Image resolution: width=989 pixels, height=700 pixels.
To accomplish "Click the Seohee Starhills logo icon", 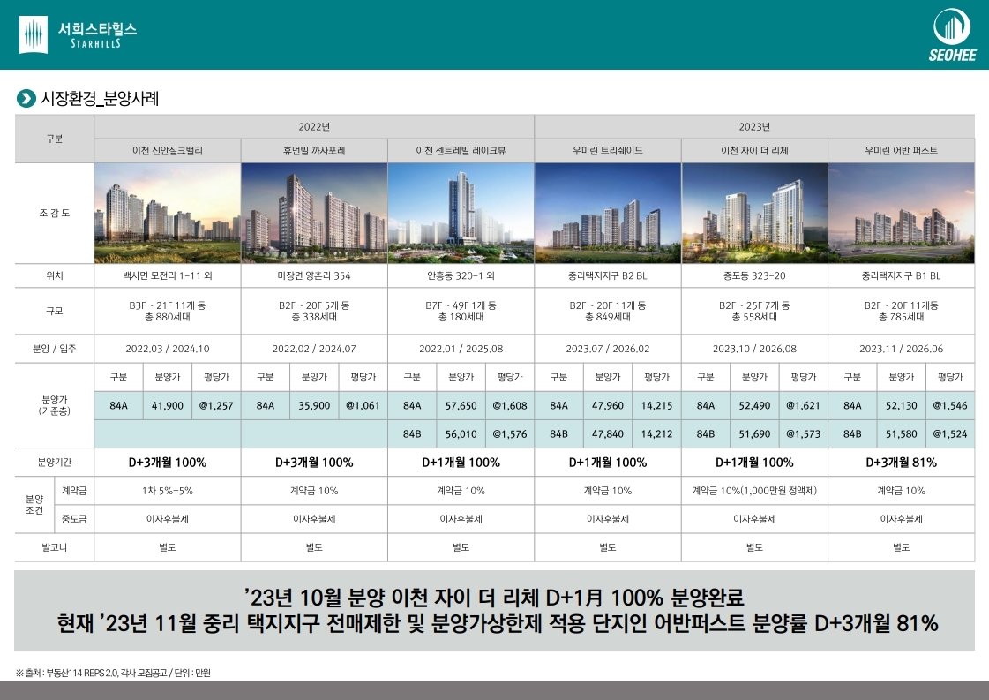I will point(34,34).
